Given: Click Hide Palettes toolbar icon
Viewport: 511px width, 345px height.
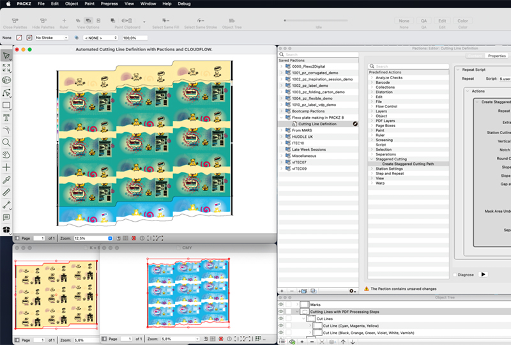Looking at the screenshot, I should coord(43,21).
